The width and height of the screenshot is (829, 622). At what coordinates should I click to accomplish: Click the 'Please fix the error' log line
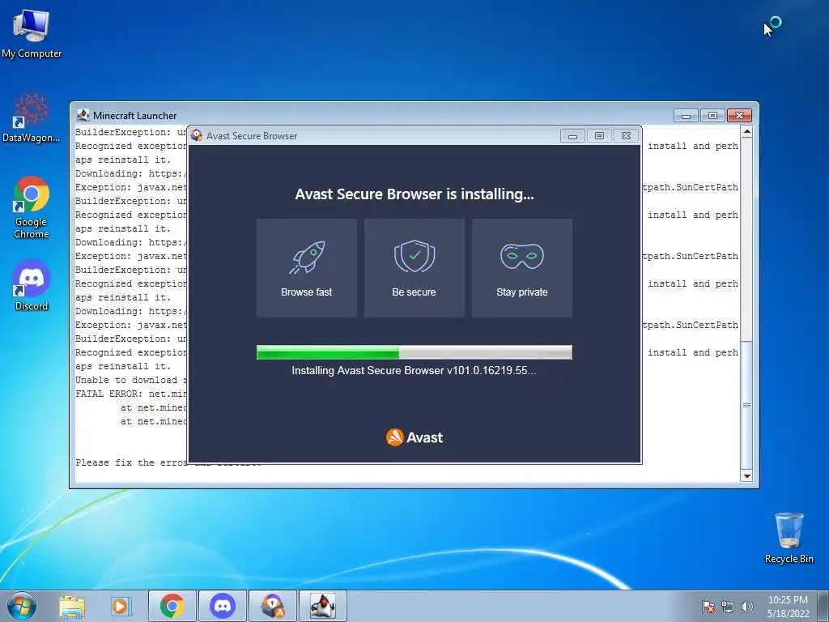131,462
